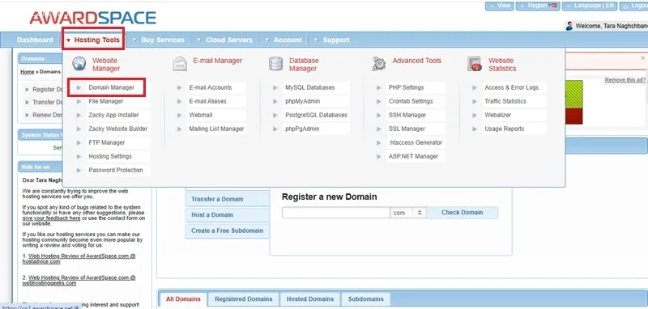The width and height of the screenshot is (648, 309).
Task: Select Host a Domain option
Action: pos(228,215)
